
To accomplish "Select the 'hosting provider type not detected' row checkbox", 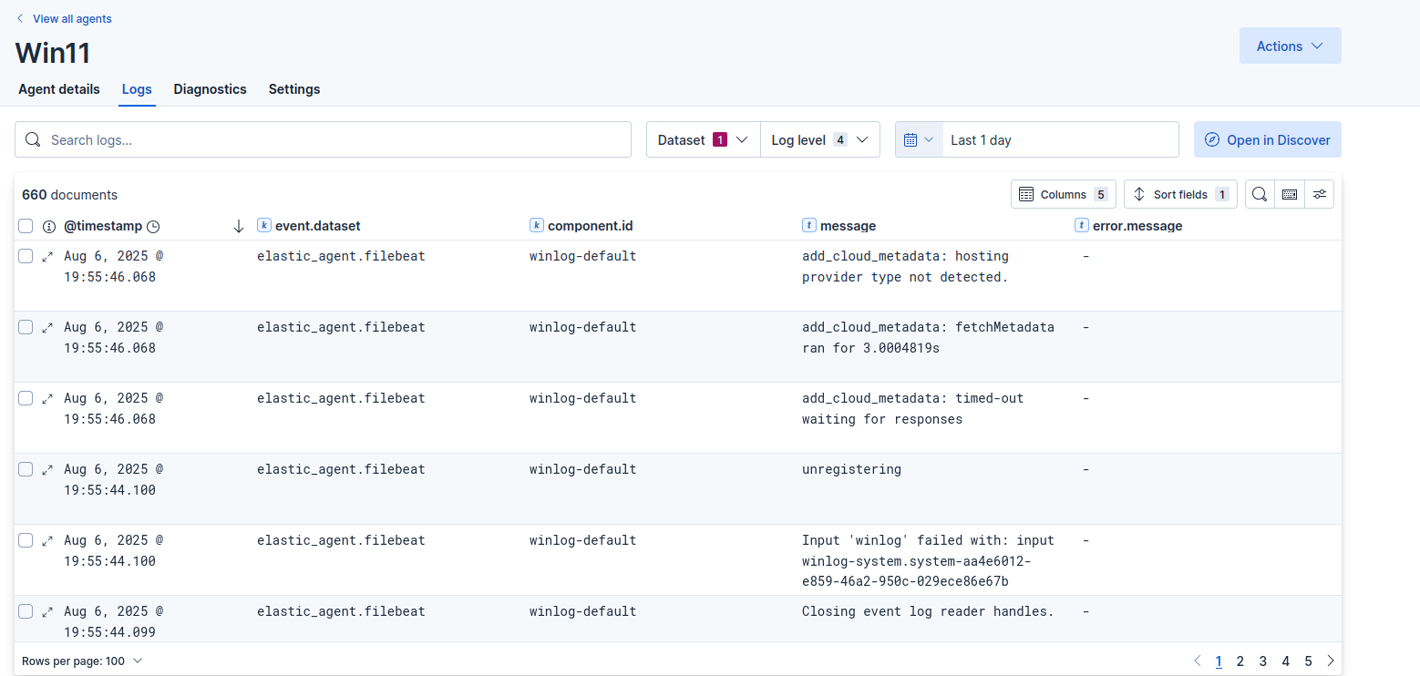I will [x=26, y=257].
